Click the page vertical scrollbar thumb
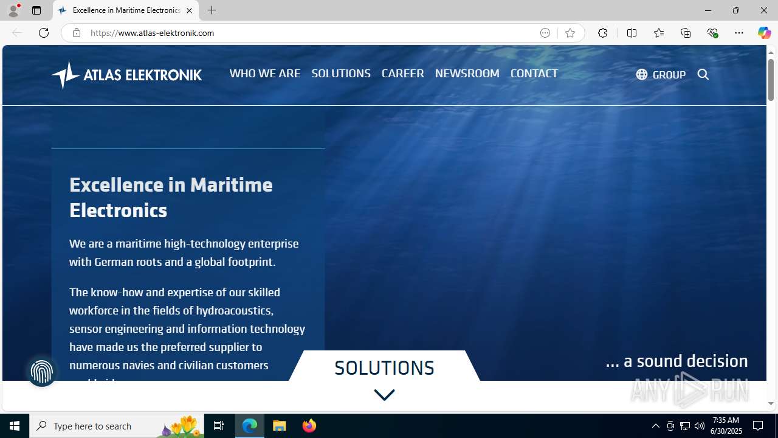 [x=771, y=80]
